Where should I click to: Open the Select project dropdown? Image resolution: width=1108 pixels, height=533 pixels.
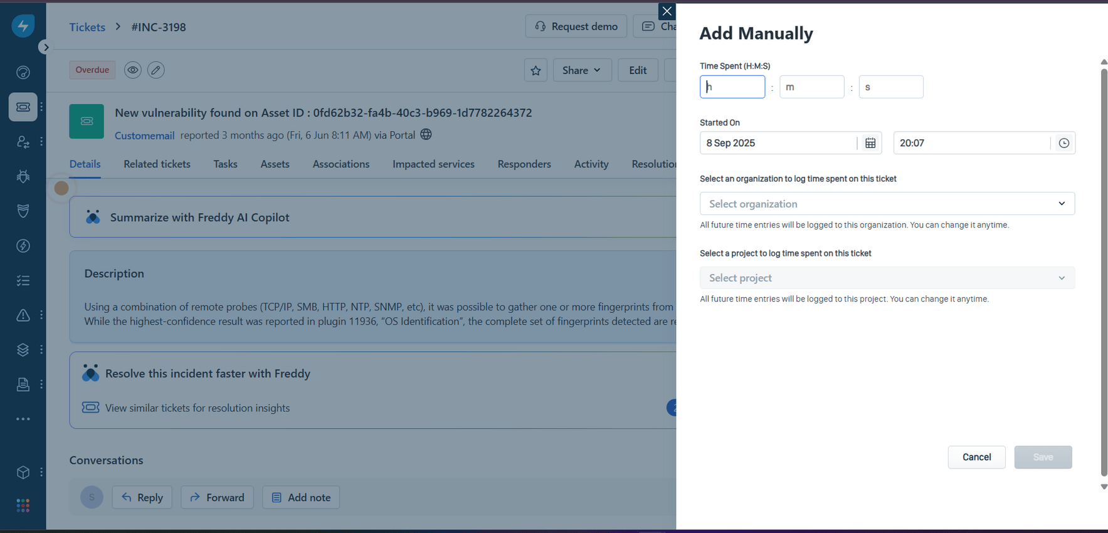pyautogui.click(x=887, y=278)
